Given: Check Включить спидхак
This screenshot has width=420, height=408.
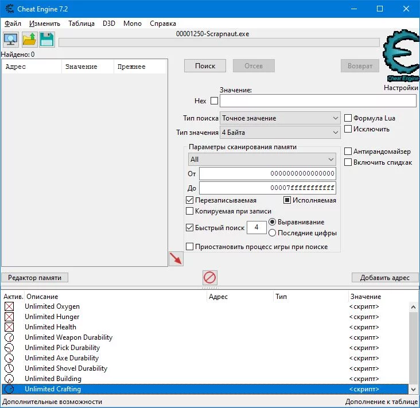Looking at the screenshot, I should pos(348,162).
